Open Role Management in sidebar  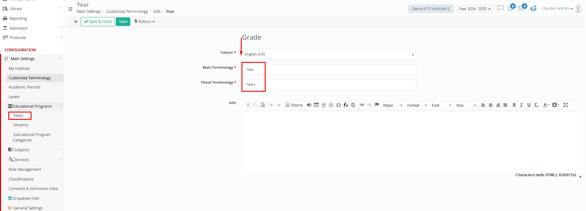pos(25,170)
